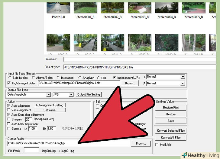
Task: Click the Output Folder path field
Action: click(x=69, y=143)
